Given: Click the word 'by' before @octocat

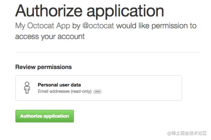Looking at the screenshot, I should pos(76,26).
